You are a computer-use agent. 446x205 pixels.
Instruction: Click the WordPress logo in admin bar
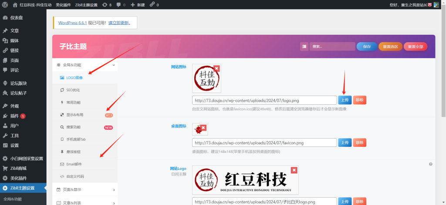tap(5, 5)
